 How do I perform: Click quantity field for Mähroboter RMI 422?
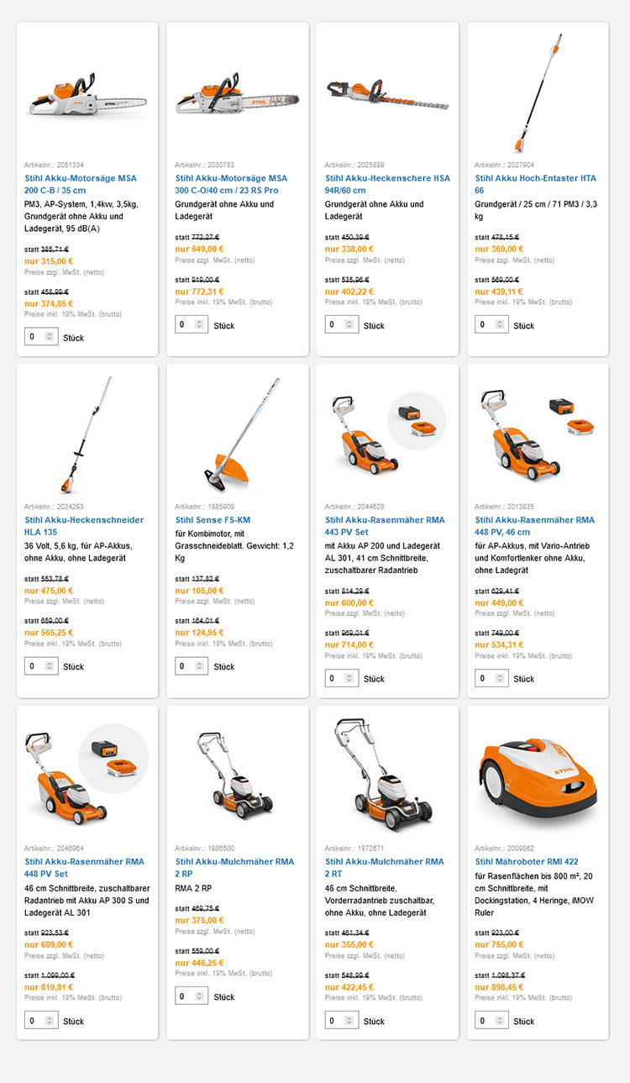point(491,1021)
